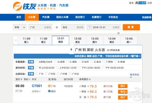Open 机票预订 navigation tab
The image size is (152, 103).
(97, 17)
